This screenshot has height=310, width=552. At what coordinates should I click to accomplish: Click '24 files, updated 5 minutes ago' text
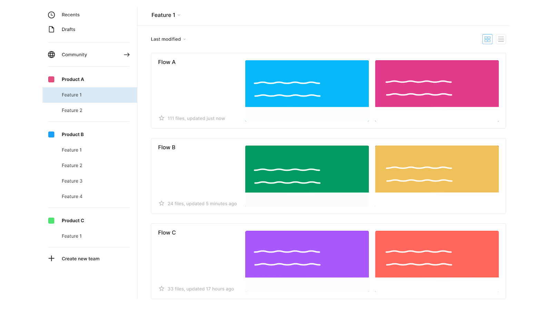[x=202, y=204]
